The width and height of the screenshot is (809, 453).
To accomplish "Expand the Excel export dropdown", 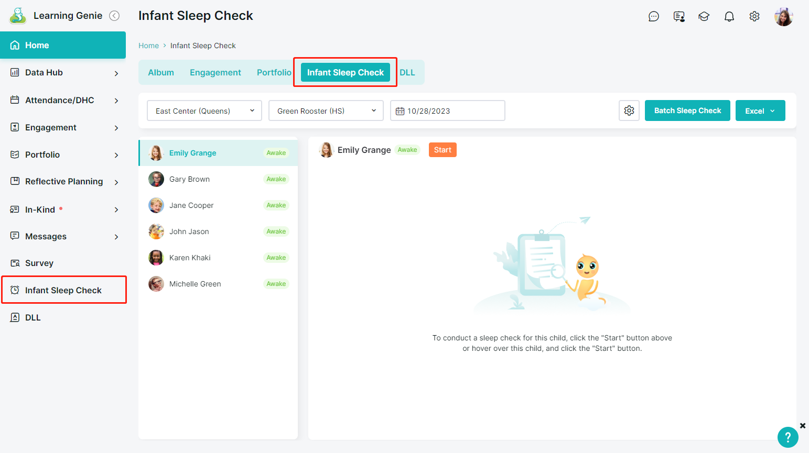I will [x=760, y=111].
